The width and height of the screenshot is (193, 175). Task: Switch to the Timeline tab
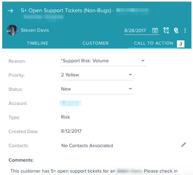point(38,43)
